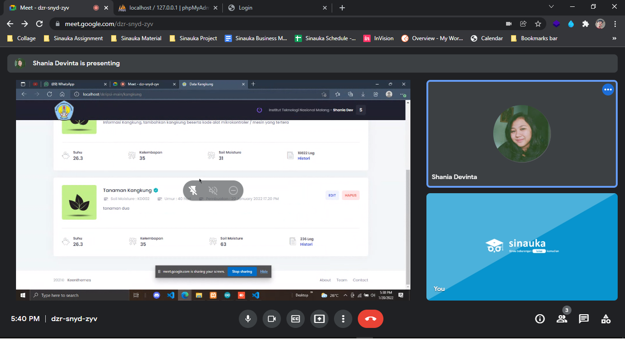The image size is (625, 359).
Task: Show the participants list
Action: click(562, 319)
